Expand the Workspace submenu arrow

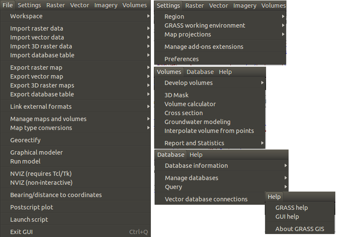coord(148,16)
